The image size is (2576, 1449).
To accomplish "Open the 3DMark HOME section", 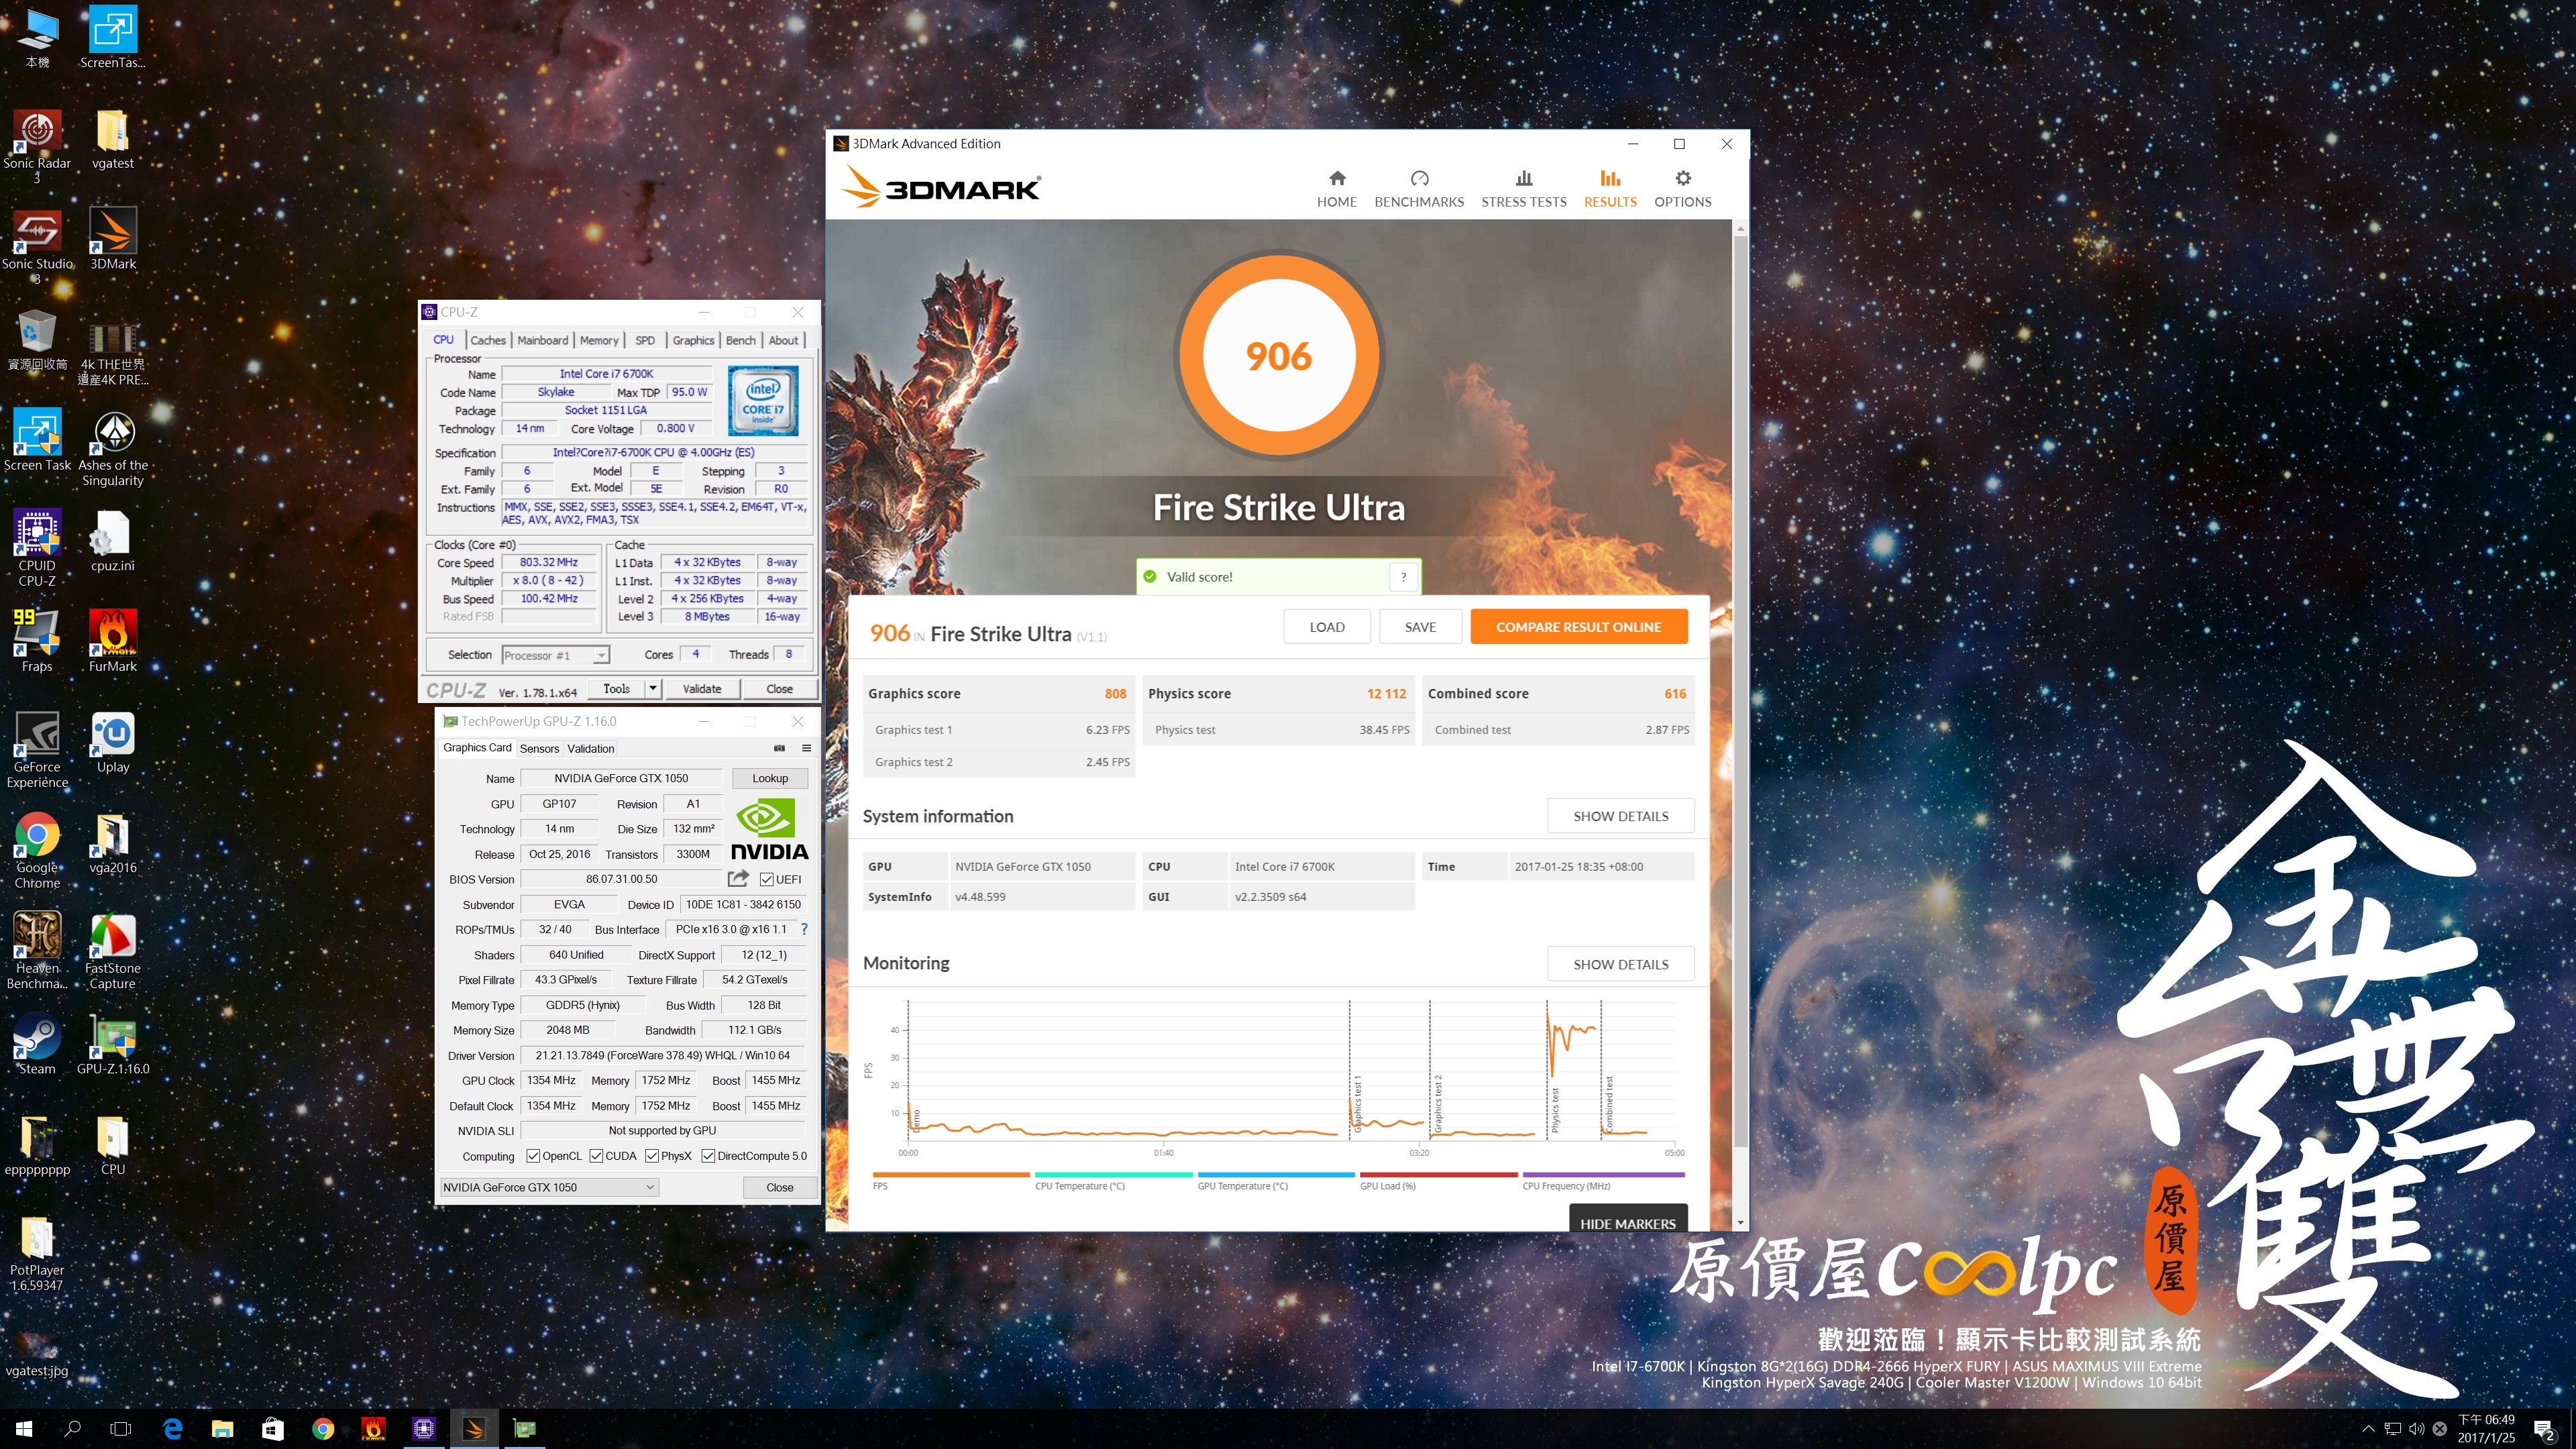I will click(x=1336, y=189).
